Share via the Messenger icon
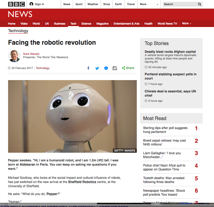The image size is (214, 207). click(x=106, y=68)
